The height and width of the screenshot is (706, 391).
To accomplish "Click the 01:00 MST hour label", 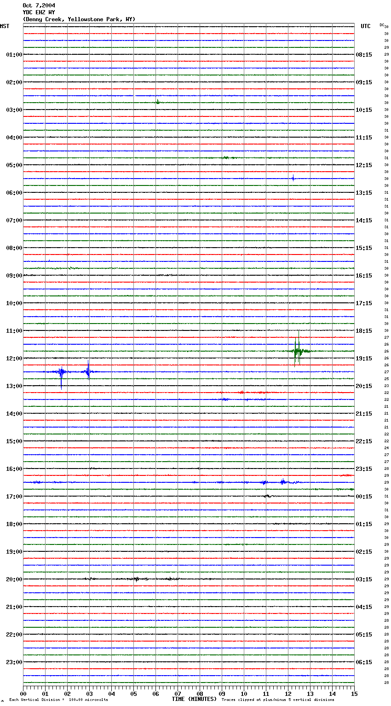I will pyautogui.click(x=14, y=55).
